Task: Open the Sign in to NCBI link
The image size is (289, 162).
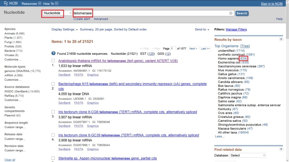Action: [272, 4]
